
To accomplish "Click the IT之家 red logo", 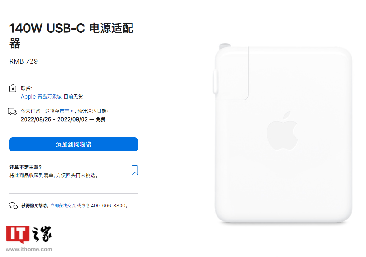I will 18,234.
